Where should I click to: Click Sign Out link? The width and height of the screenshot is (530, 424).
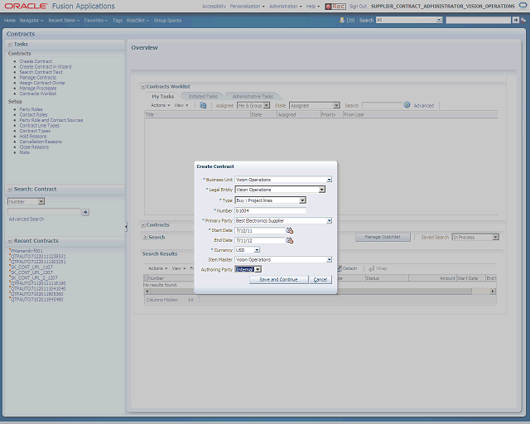tap(358, 7)
